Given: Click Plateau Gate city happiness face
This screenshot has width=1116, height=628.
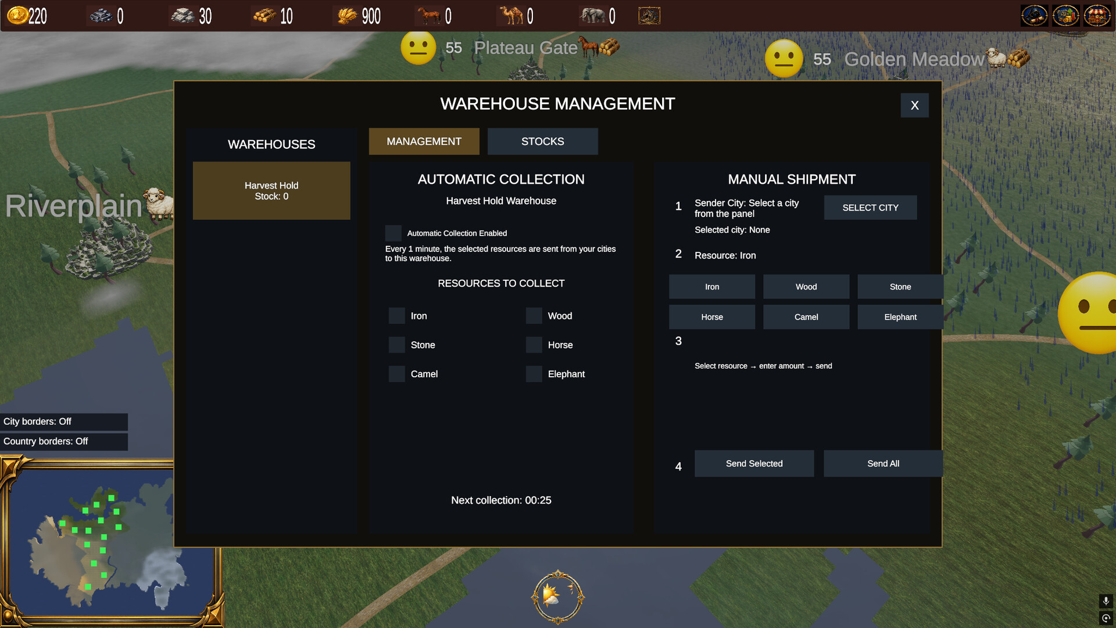Looking at the screenshot, I should point(419,48).
